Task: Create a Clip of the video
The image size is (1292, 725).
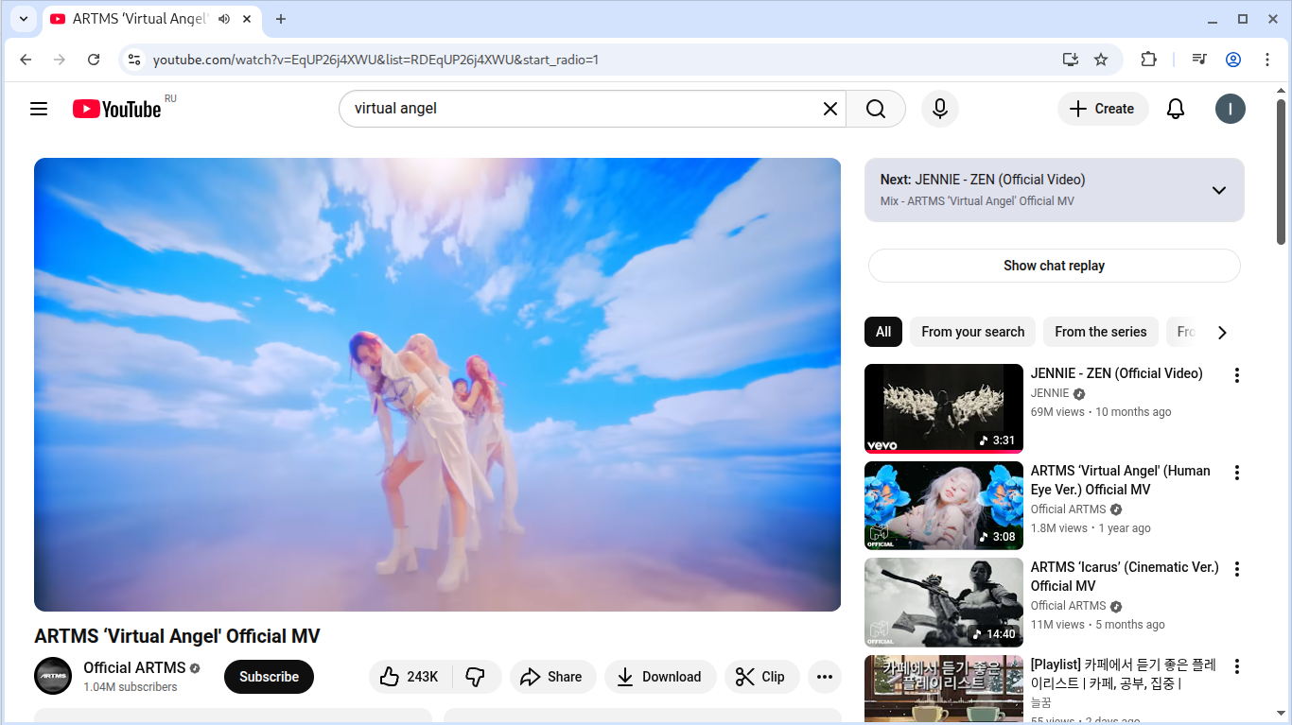Action: tap(762, 677)
